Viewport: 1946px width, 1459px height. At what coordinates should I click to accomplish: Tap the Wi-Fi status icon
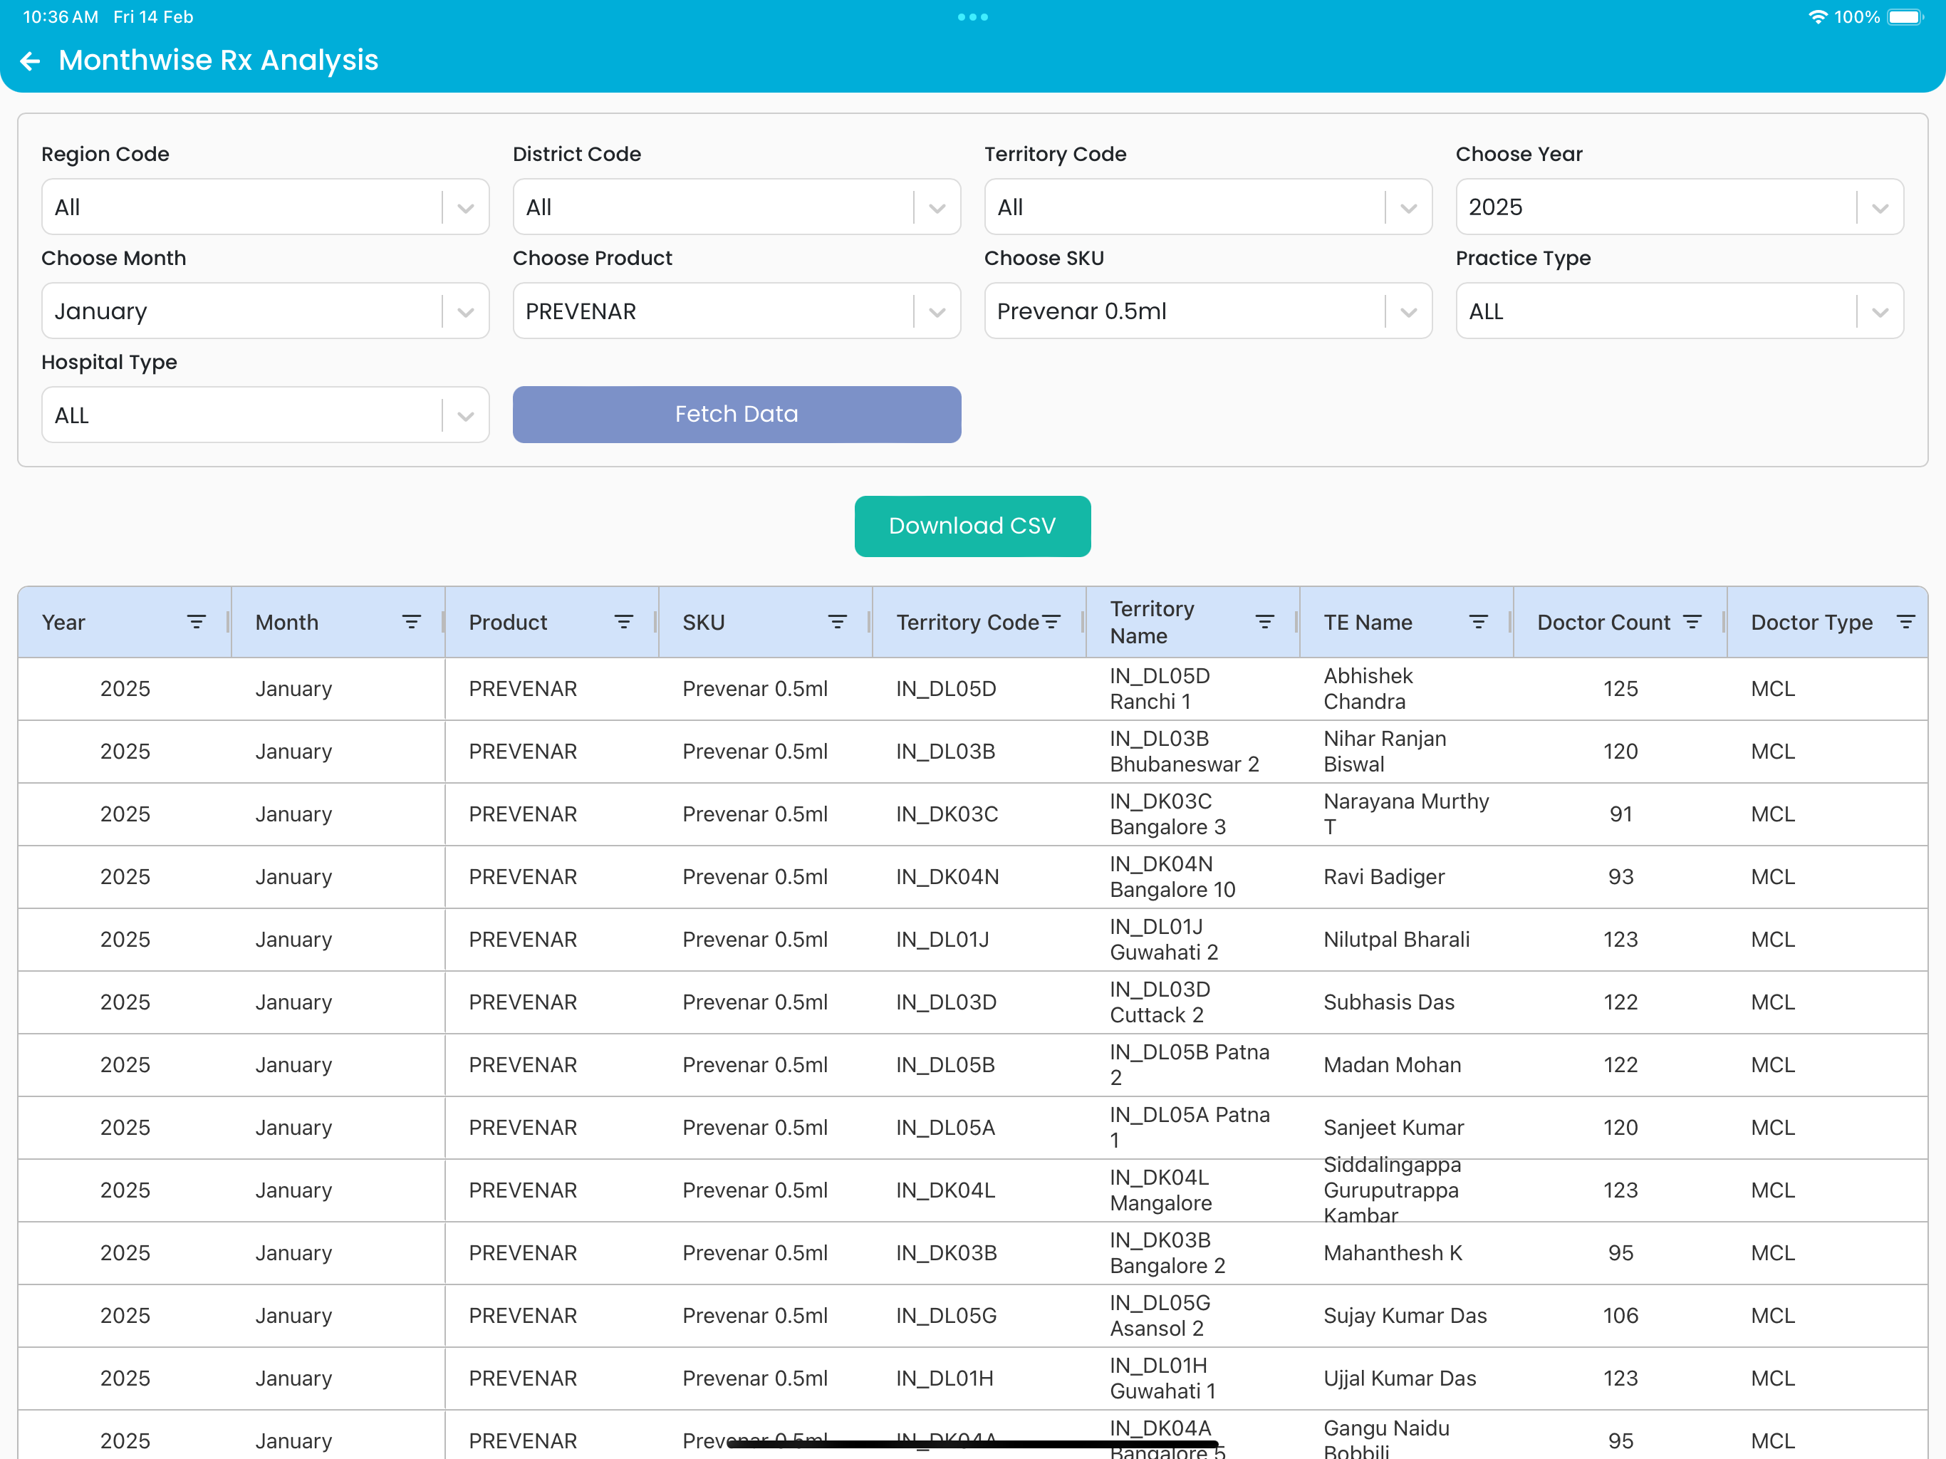pos(1818,16)
